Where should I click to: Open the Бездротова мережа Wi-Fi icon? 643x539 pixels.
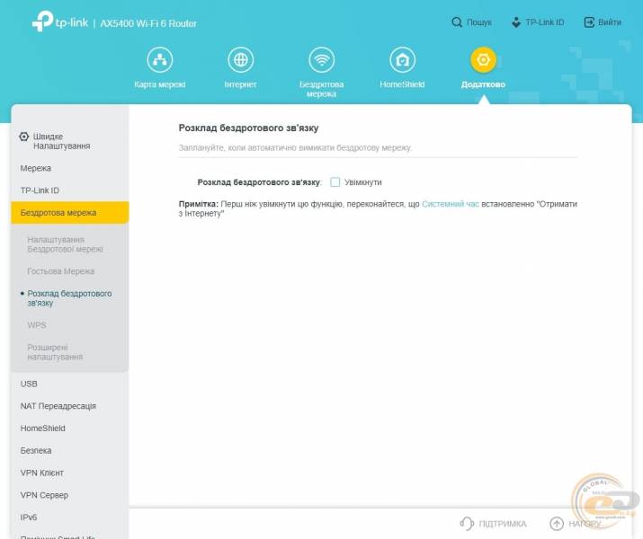(322, 60)
